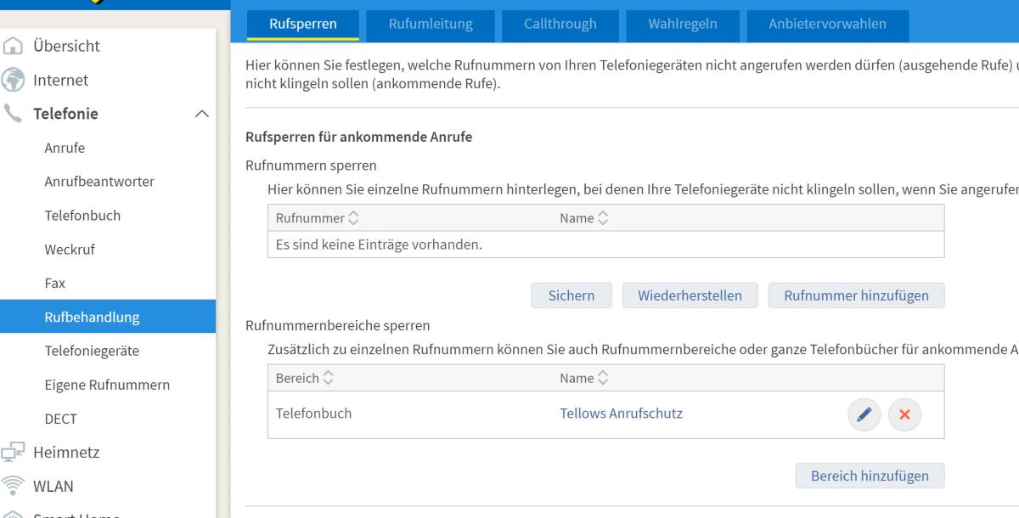Click the WLAN wifi signal icon
This screenshot has width=1019, height=518.
click(x=14, y=487)
